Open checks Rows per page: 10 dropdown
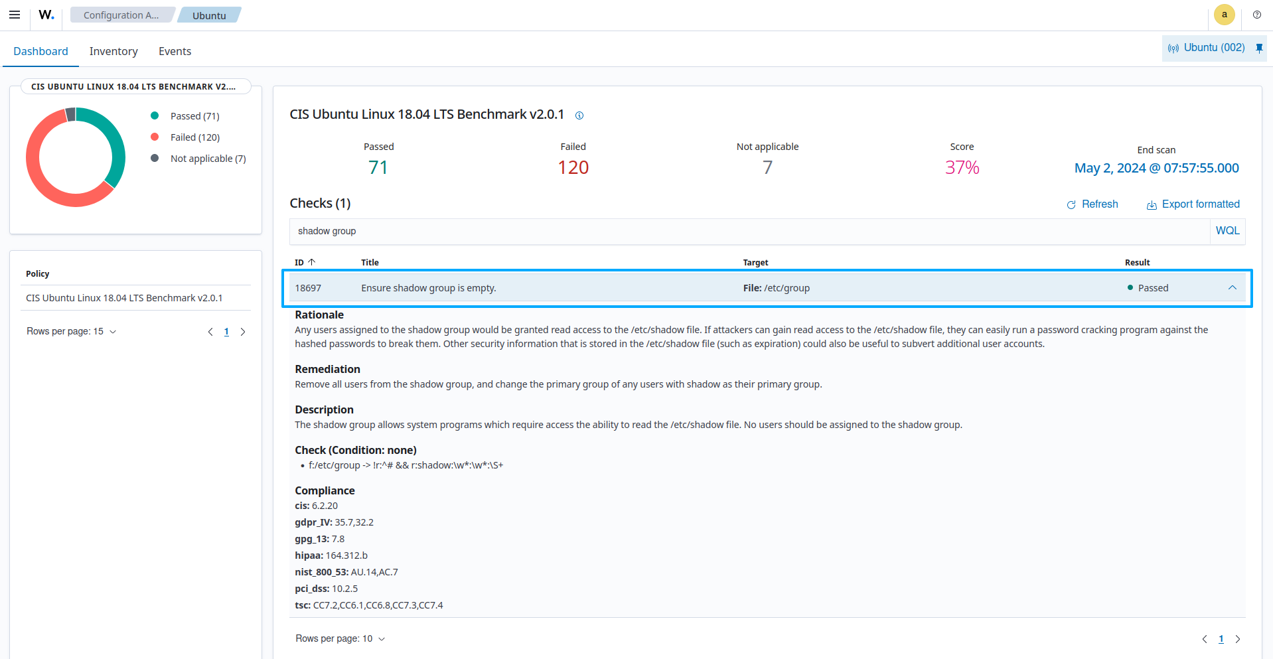The image size is (1273, 659). 340,638
